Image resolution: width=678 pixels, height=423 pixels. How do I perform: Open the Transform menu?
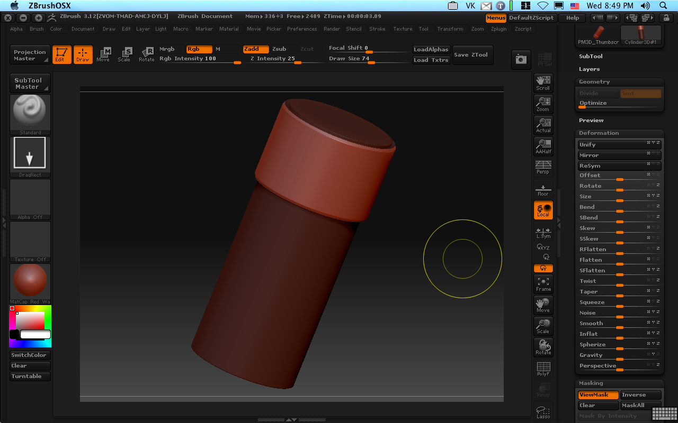[450, 29]
